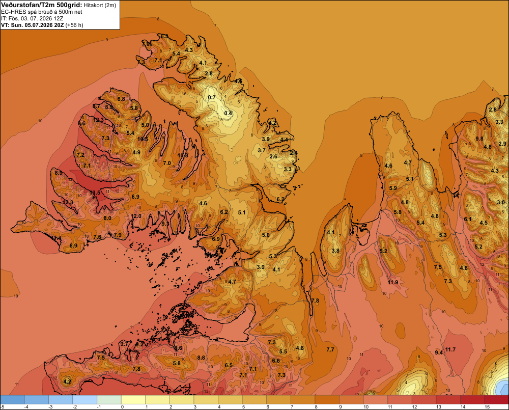The image size is (509, 410).
Task: Select the 11.9 temperature label
Action: coord(393,282)
